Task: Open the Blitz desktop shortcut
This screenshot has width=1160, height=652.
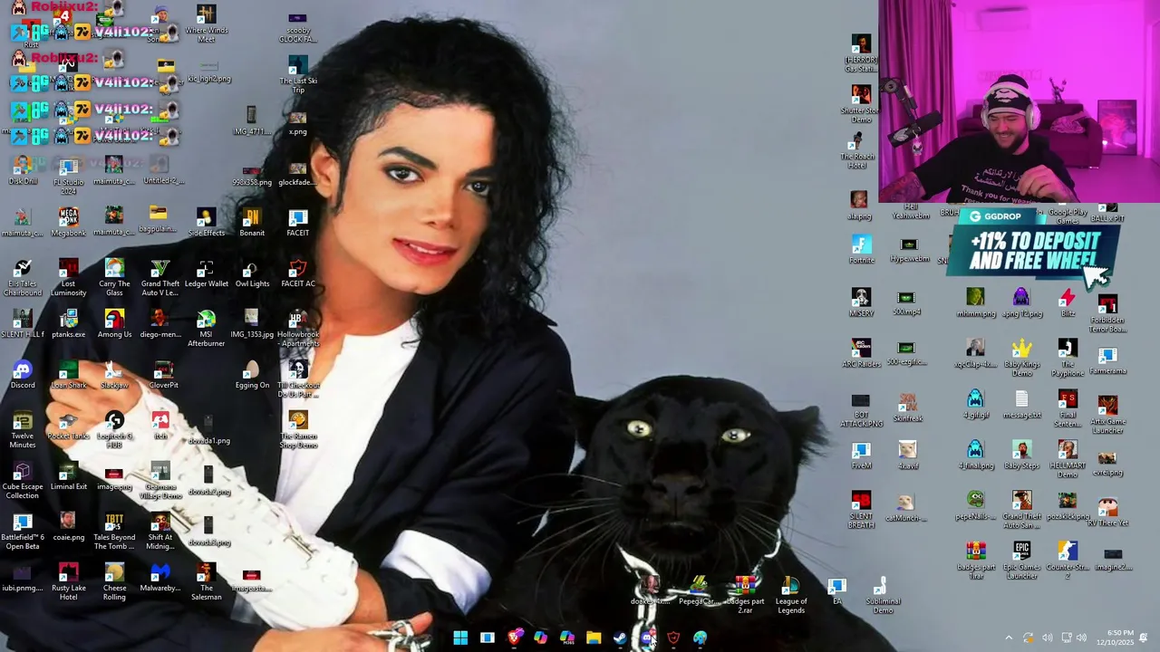Action: click(x=1068, y=303)
